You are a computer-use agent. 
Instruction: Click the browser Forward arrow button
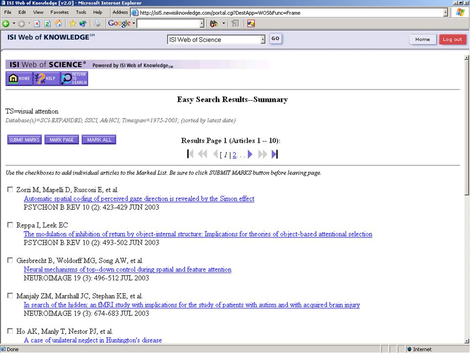pos(21,24)
